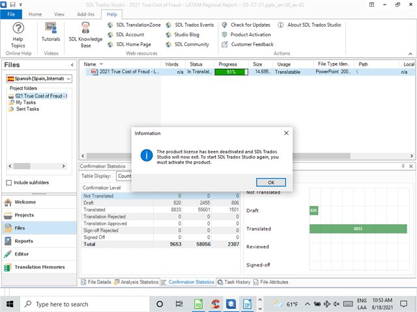Close the Confirmation Statistics panel

[x=411, y=166]
